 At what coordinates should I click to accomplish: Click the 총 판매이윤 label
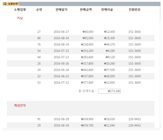click(x=87, y=91)
